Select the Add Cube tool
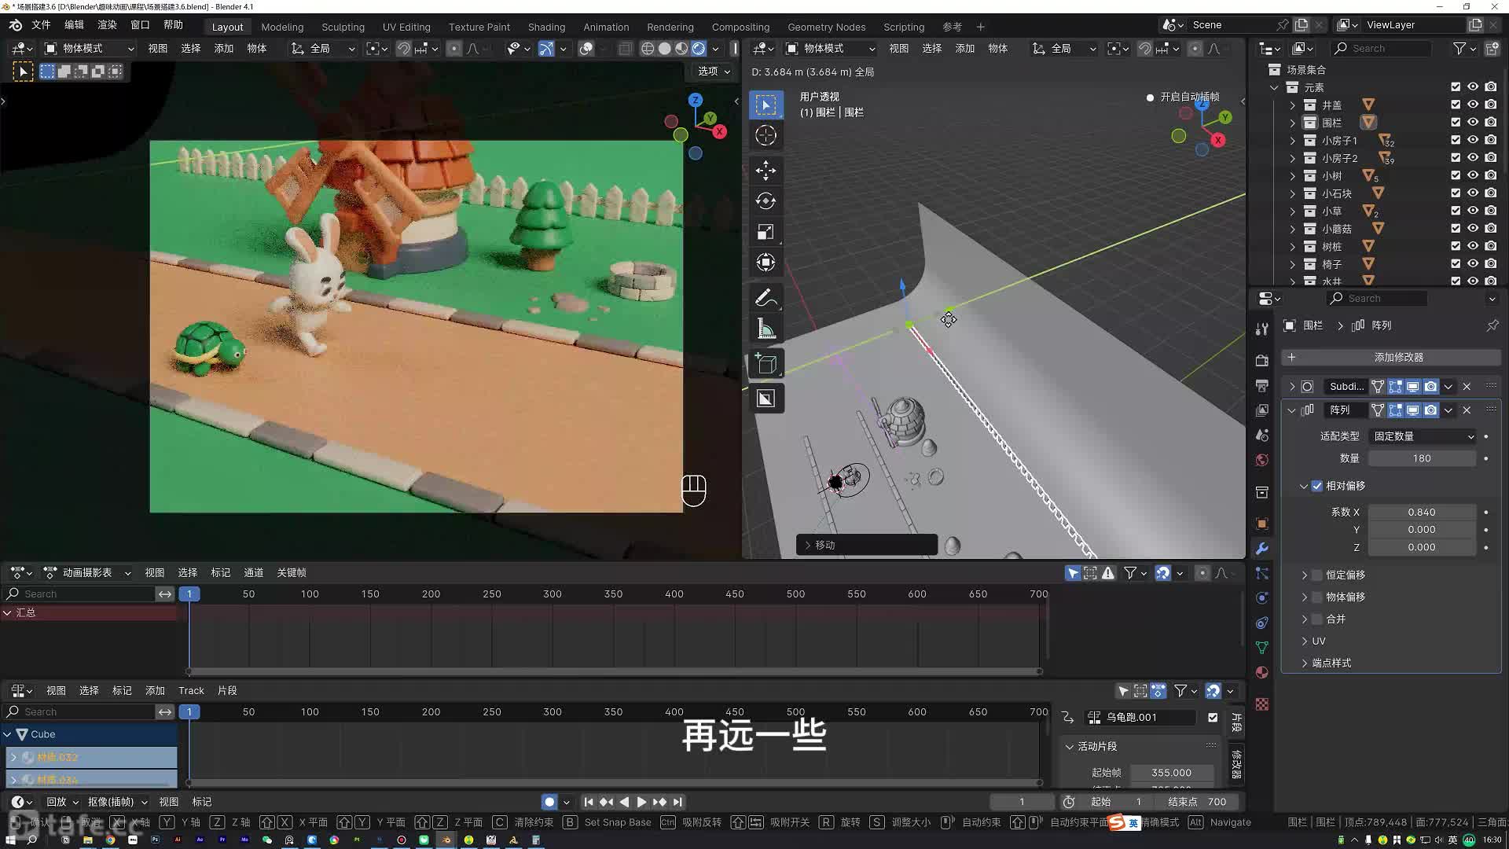This screenshot has height=849, width=1509. 766,364
